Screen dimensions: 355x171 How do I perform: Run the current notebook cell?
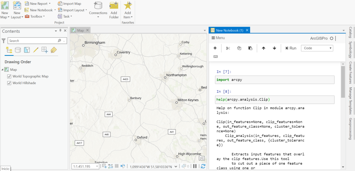291,48
